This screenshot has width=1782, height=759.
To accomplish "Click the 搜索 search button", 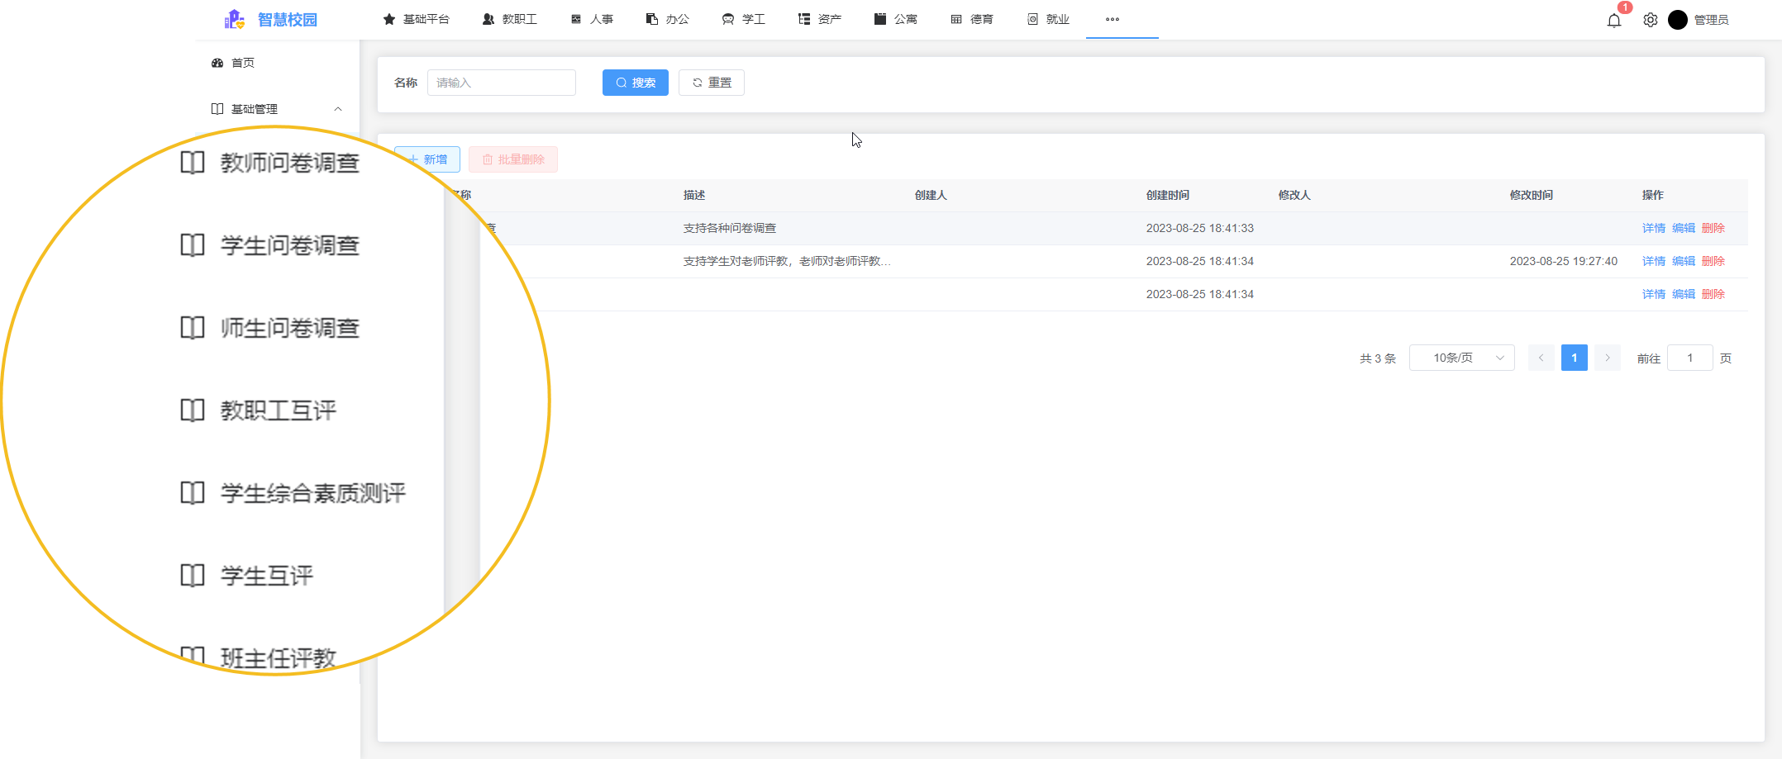I will 635,82.
